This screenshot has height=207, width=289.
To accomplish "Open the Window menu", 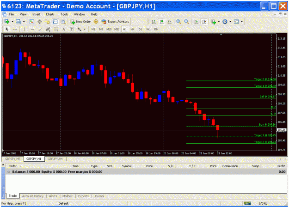I will pos(80,14).
